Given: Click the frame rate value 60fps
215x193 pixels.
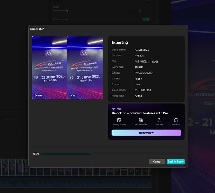Looking at the screenshot, I should tap(138, 96).
